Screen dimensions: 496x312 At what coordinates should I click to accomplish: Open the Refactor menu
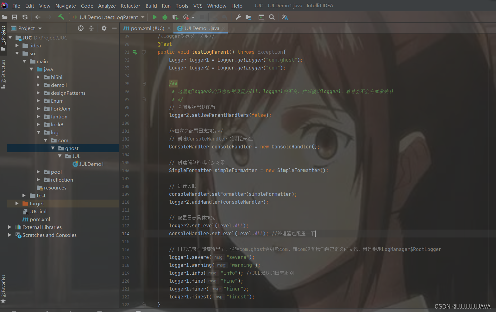pyautogui.click(x=130, y=6)
